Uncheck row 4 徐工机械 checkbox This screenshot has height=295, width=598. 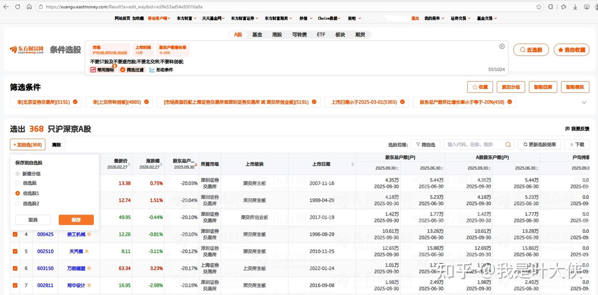[15, 234]
